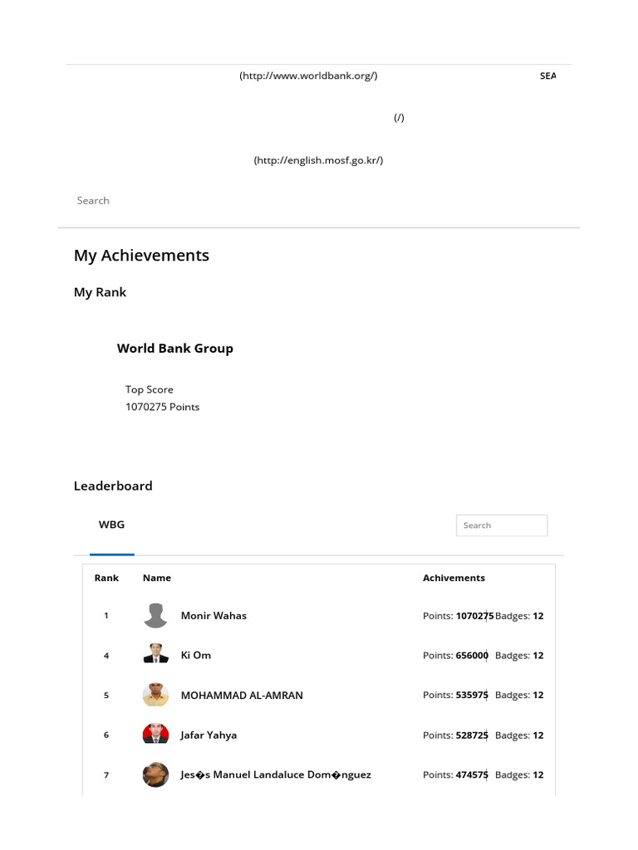638x850 pixels.
Task: Click MOHAMMAD AL-AMRAN profile photo
Action: pos(155,695)
